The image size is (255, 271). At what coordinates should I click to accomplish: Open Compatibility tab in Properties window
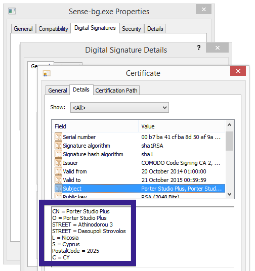point(53,29)
